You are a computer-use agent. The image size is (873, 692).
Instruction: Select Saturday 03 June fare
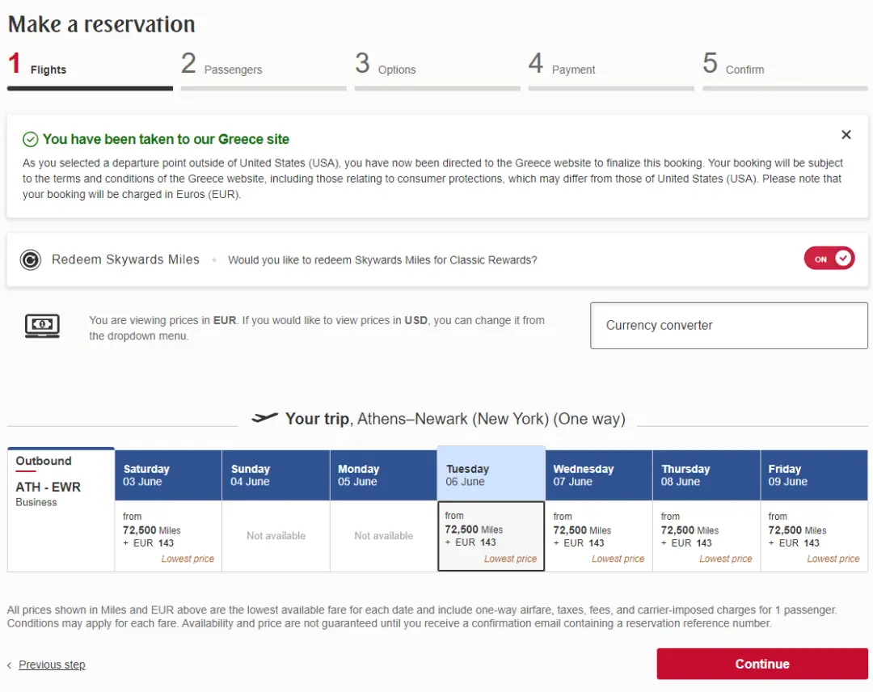(x=168, y=536)
